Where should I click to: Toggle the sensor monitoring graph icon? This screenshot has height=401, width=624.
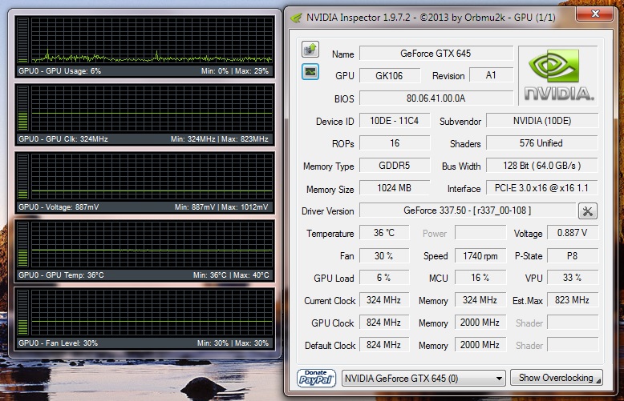[x=310, y=72]
